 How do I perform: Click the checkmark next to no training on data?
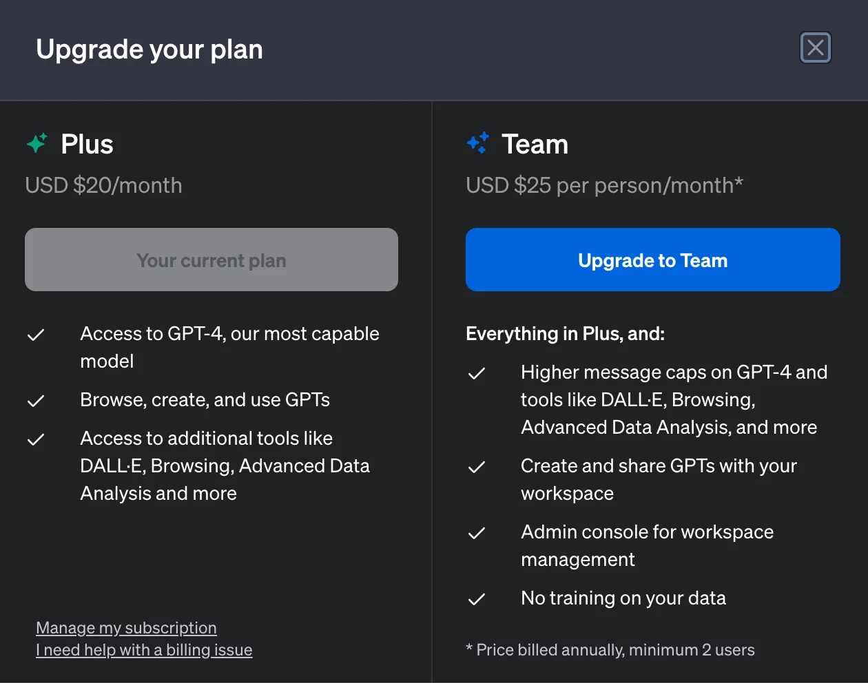point(476,599)
